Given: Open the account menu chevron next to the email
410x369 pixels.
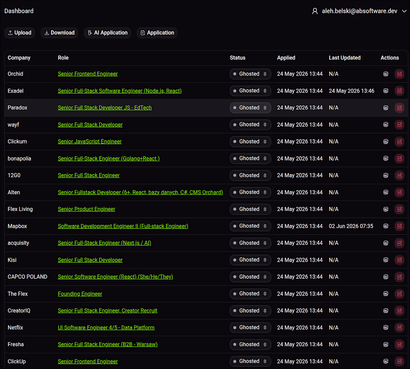Looking at the screenshot, I should tap(404, 11).
